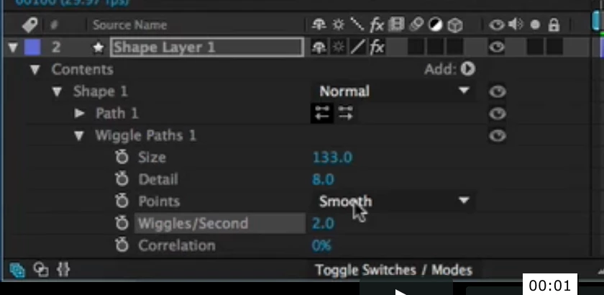Toggle visibility of Wiggle Paths 1
604x295 pixels.
point(497,135)
